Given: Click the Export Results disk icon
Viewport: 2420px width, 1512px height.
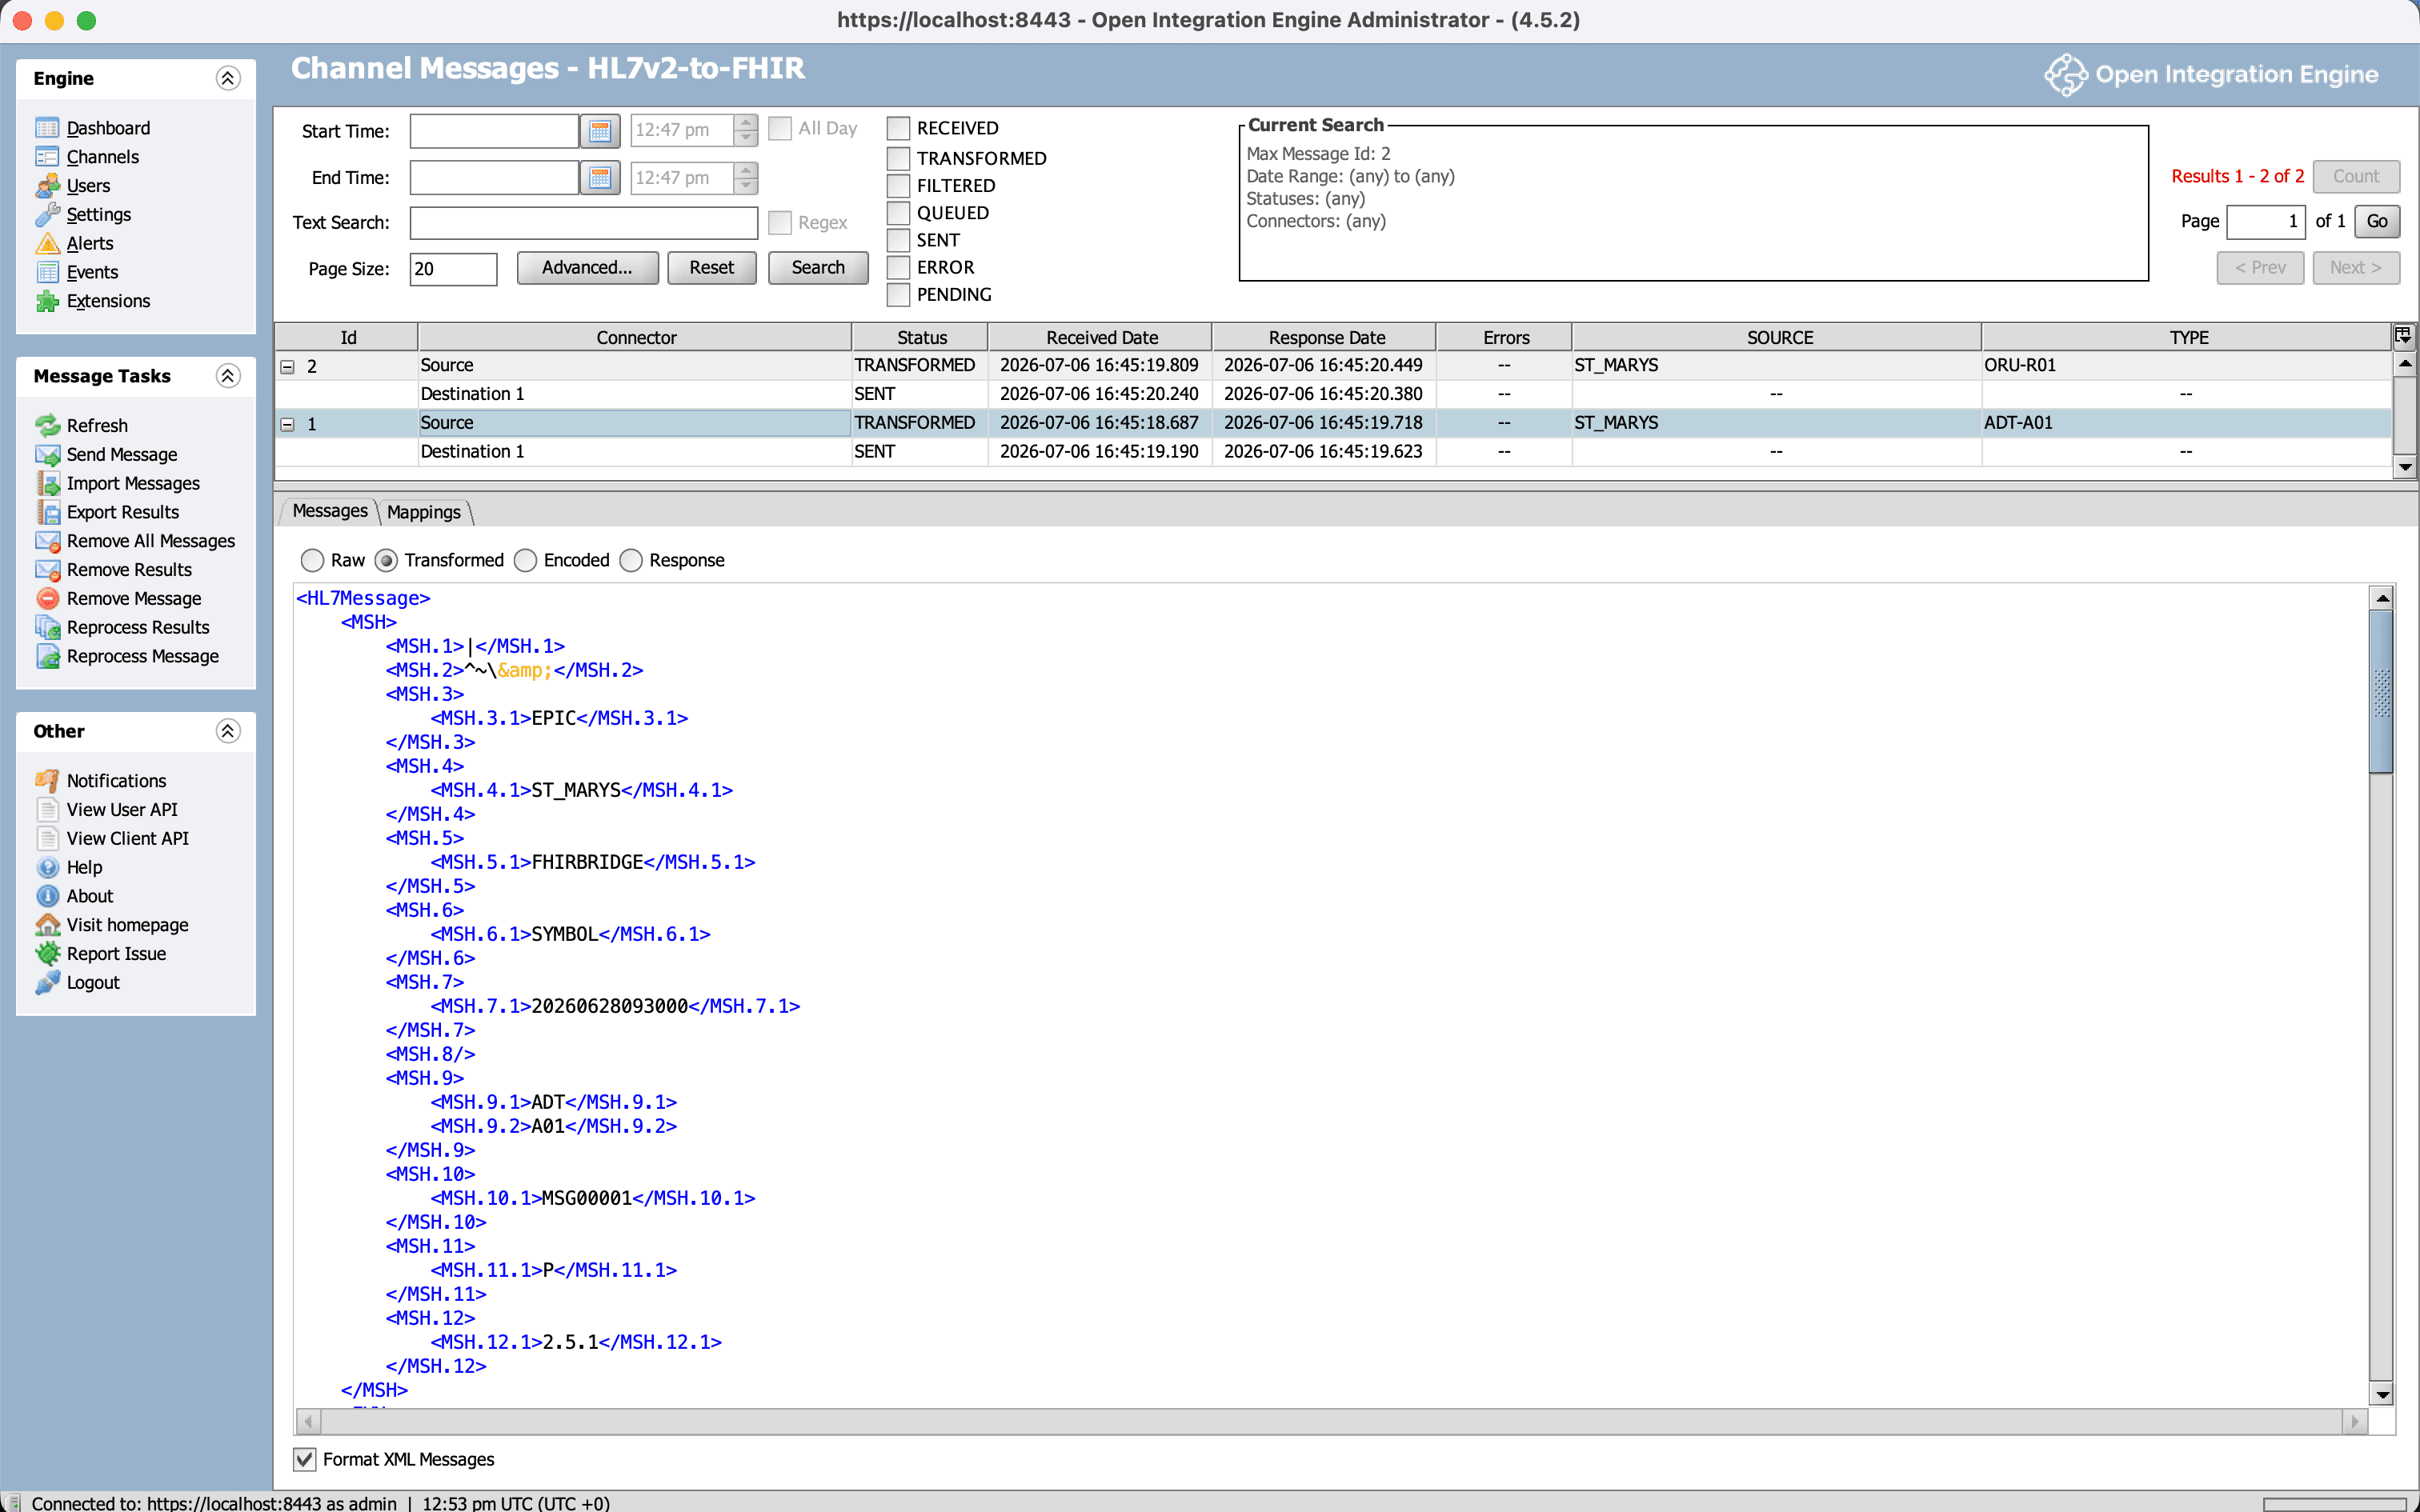Looking at the screenshot, I should tap(47, 512).
